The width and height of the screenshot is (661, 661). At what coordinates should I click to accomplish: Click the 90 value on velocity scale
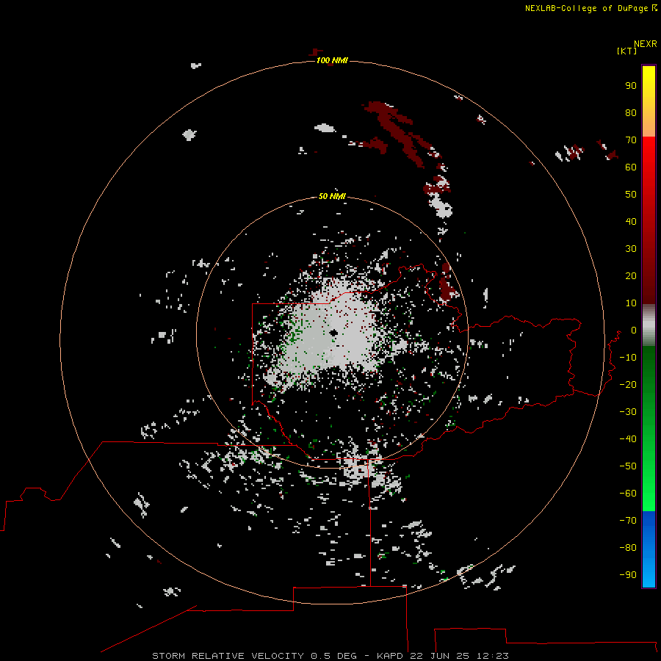tap(631, 85)
